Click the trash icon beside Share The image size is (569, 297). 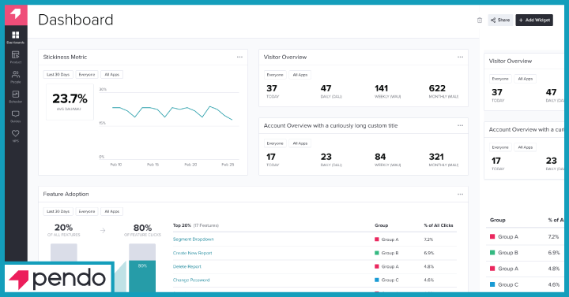tap(480, 20)
